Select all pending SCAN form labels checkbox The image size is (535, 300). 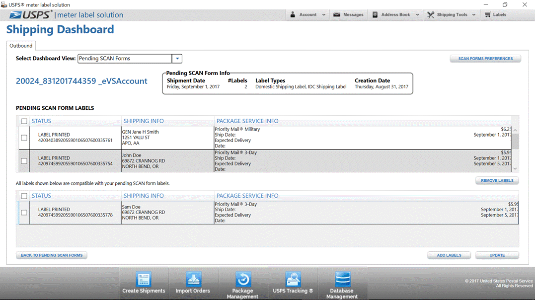pos(24,121)
